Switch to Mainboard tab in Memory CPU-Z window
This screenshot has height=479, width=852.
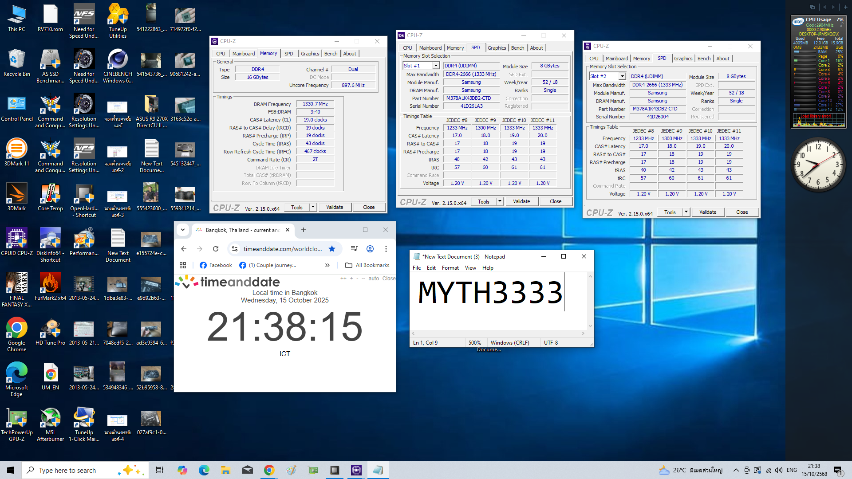click(244, 54)
